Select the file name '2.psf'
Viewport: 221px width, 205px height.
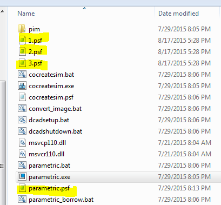coord(35,52)
